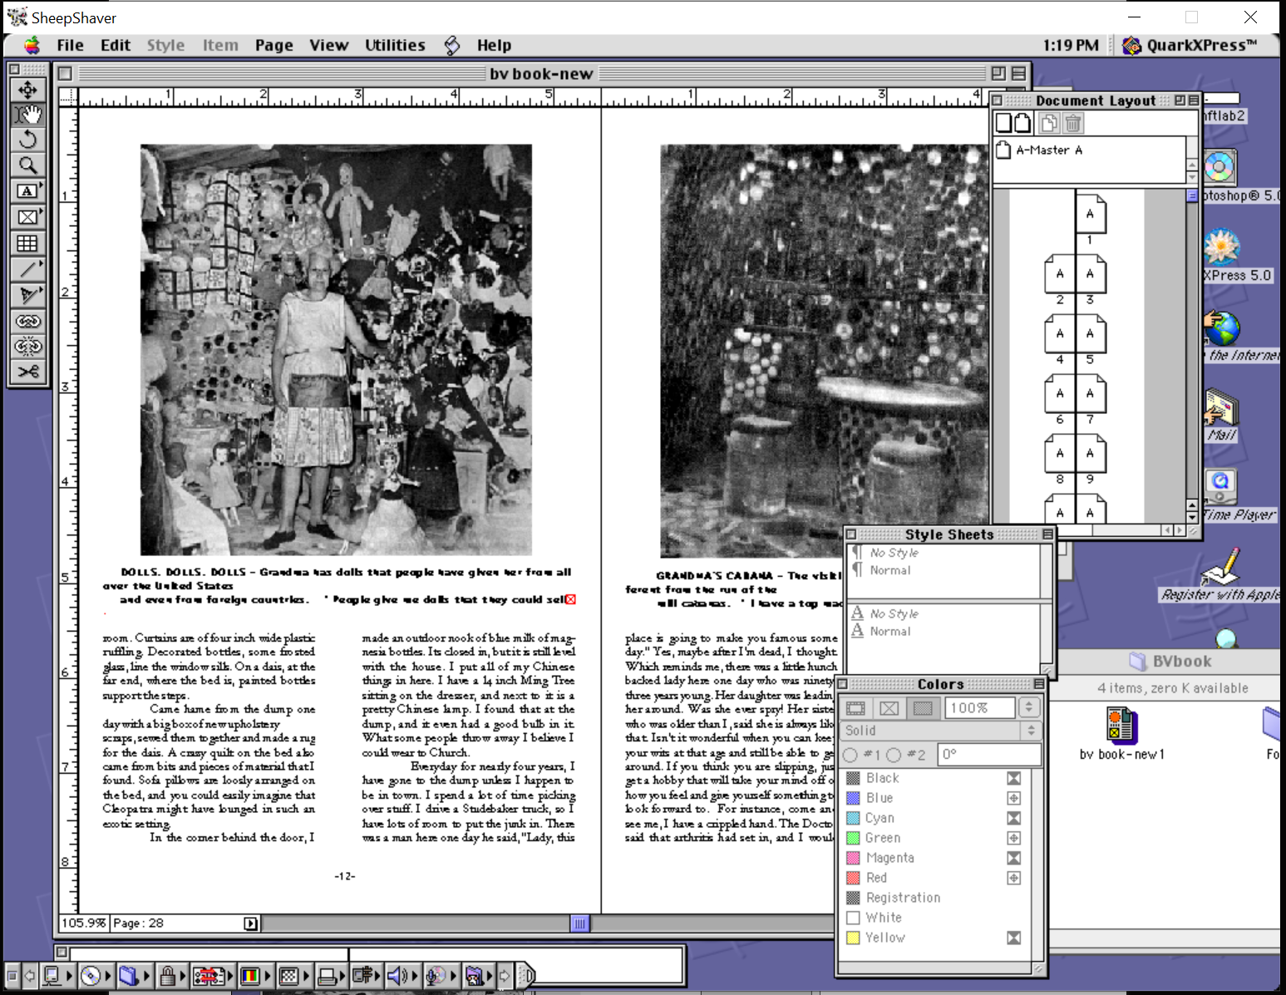Open the script menu icon in menu bar

coord(451,46)
